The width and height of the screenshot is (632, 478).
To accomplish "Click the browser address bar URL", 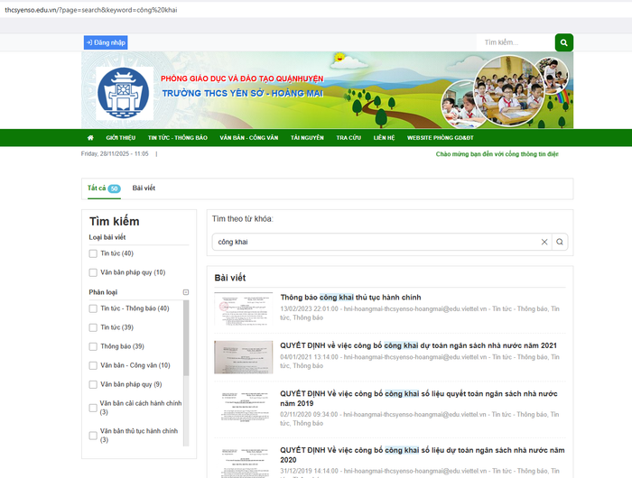I will click(x=91, y=10).
